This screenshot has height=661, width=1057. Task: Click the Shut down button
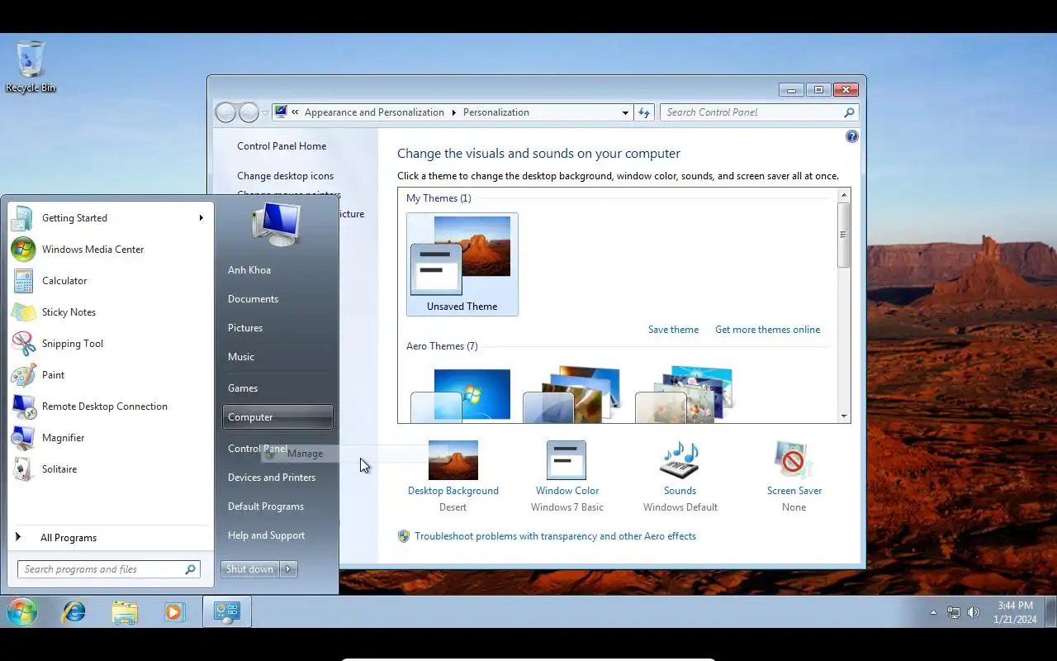(x=250, y=569)
